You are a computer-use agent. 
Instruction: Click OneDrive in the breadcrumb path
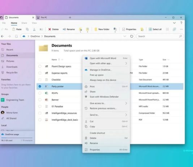(x=35, y=36)
